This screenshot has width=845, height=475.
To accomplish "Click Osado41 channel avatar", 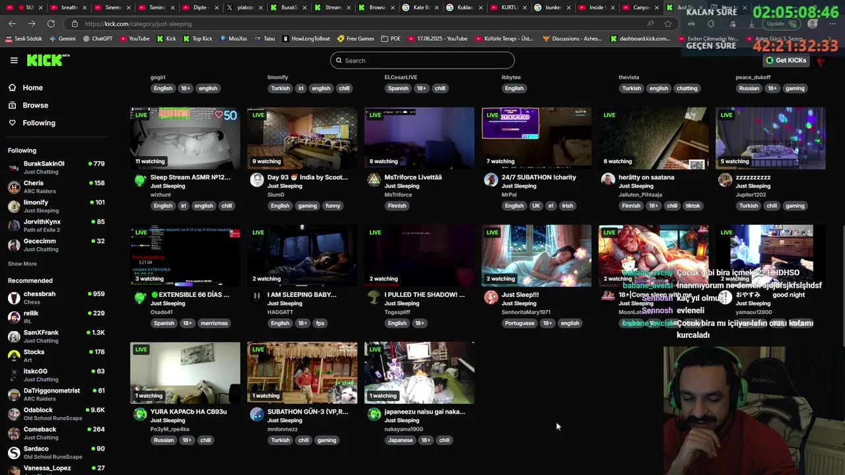I will [140, 298].
